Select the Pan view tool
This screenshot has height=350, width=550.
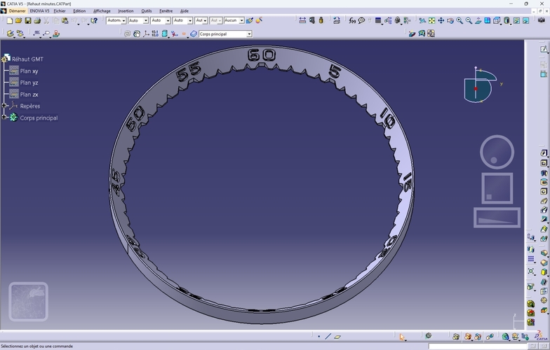pyautogui.click(x=441, y=21)
